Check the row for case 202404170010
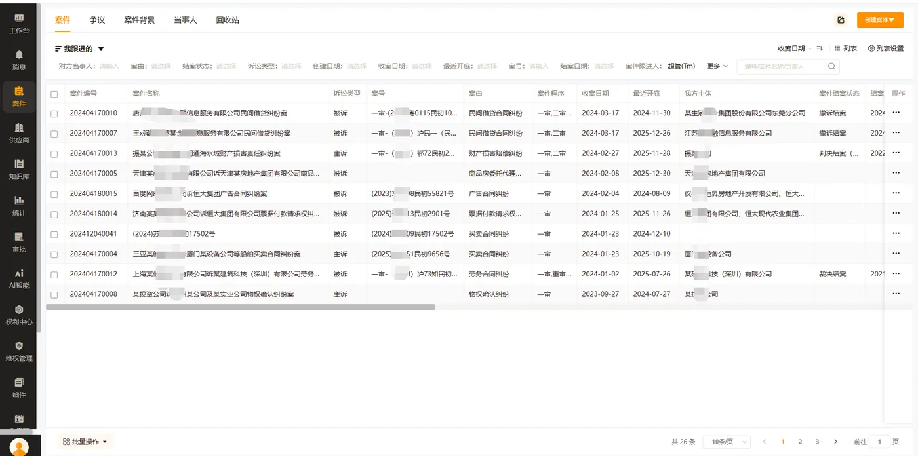Viewport: 918px width, 456px height. point(54,113)
